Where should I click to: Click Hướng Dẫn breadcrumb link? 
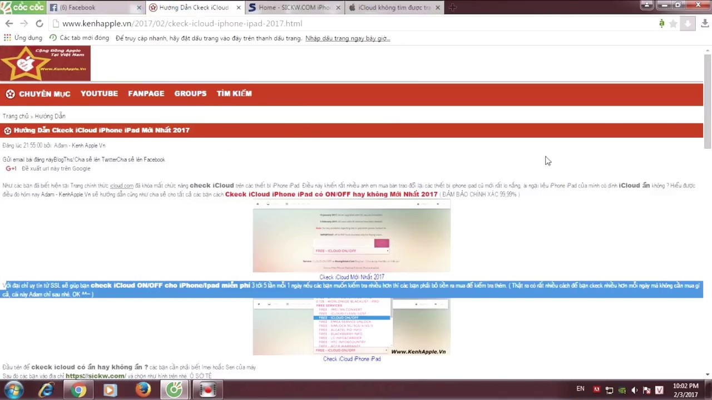click(50, 116)
